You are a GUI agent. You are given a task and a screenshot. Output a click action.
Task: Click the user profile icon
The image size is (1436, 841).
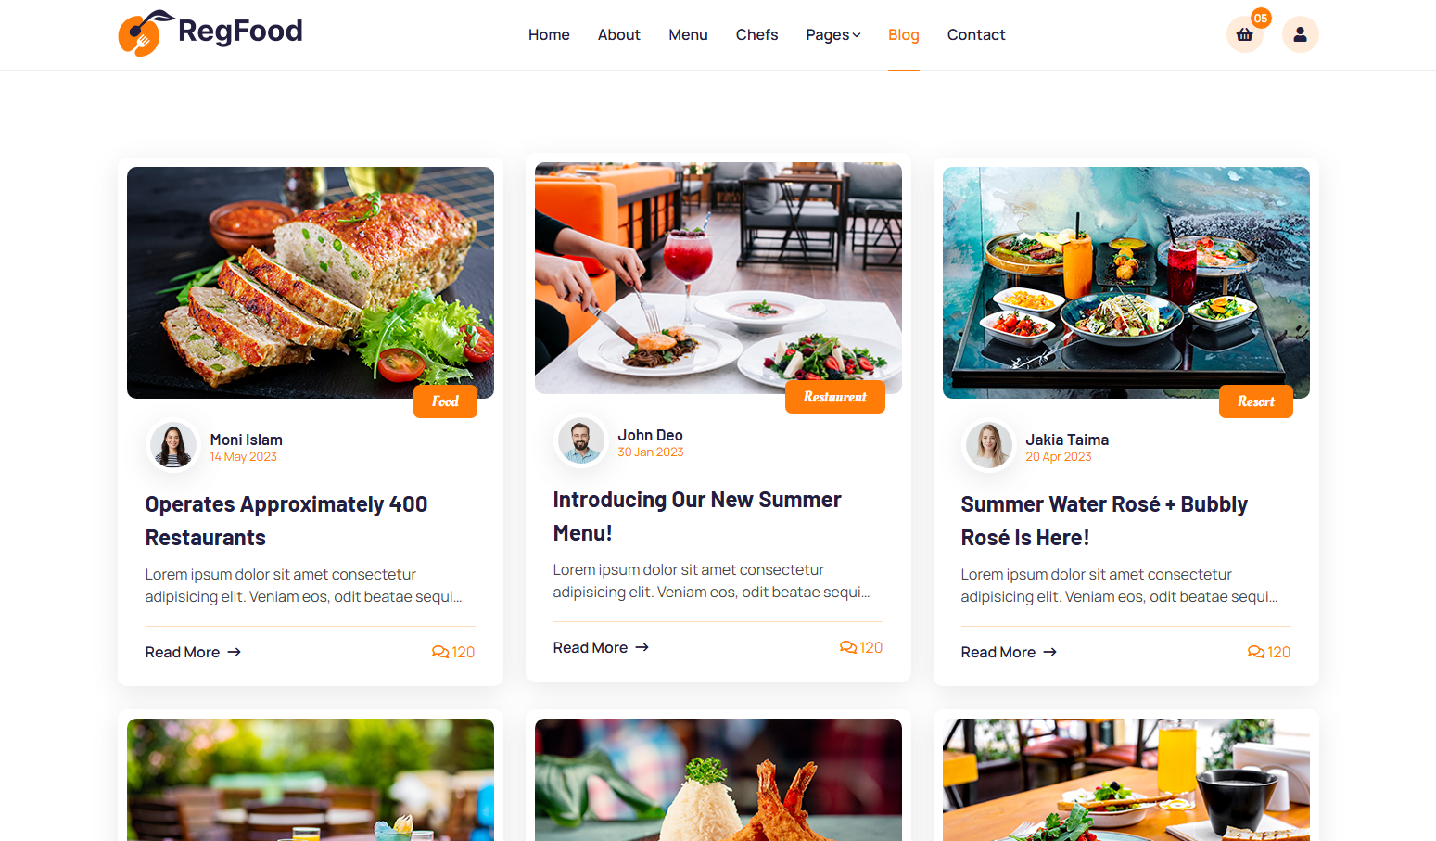point(1300,34)
